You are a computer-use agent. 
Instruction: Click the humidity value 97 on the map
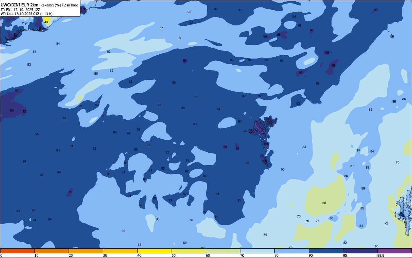[x=17, y=91]
